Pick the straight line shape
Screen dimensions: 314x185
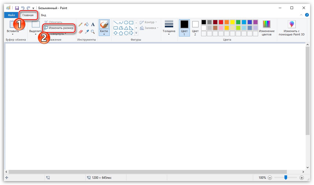[116, 23]
